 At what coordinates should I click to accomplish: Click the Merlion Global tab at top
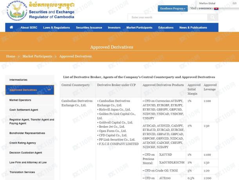pyautogui.click(x=207, y=4)
